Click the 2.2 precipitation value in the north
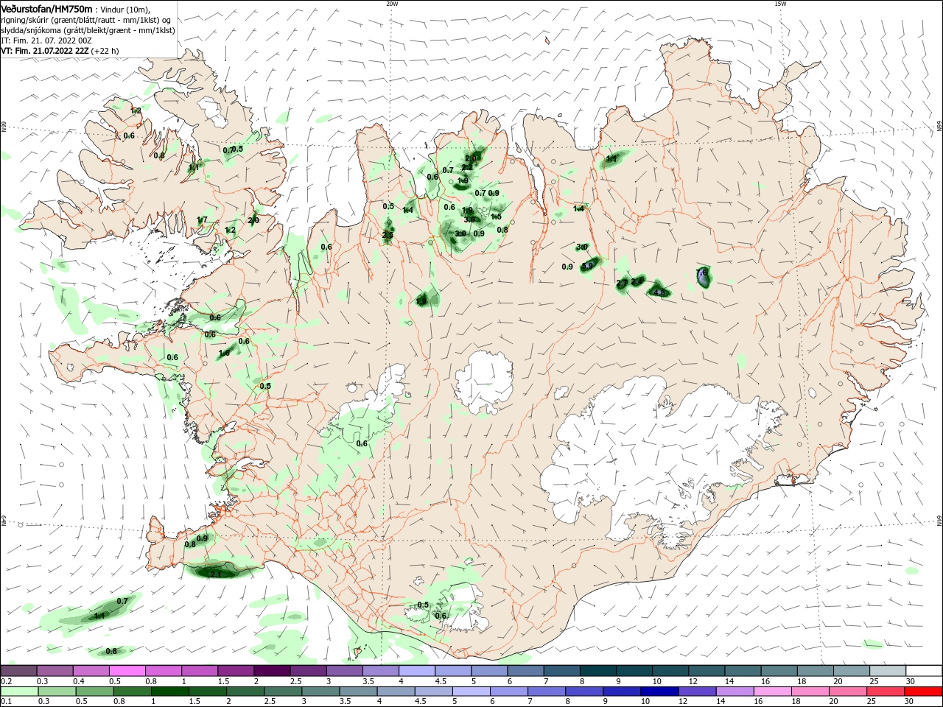Image resolution: width=943 pixels, height=707 pixels. coord(467,167)
